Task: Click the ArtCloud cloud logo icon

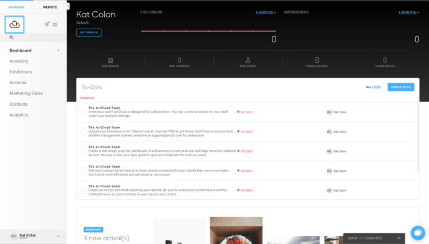Action: click(14, 25)
